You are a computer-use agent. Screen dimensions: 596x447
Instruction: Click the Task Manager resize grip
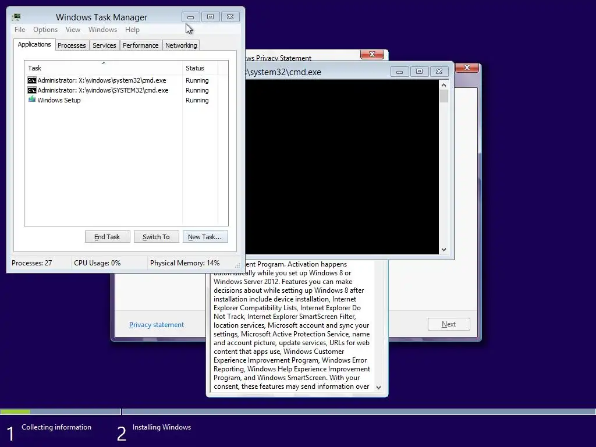(x=237, y=265)
